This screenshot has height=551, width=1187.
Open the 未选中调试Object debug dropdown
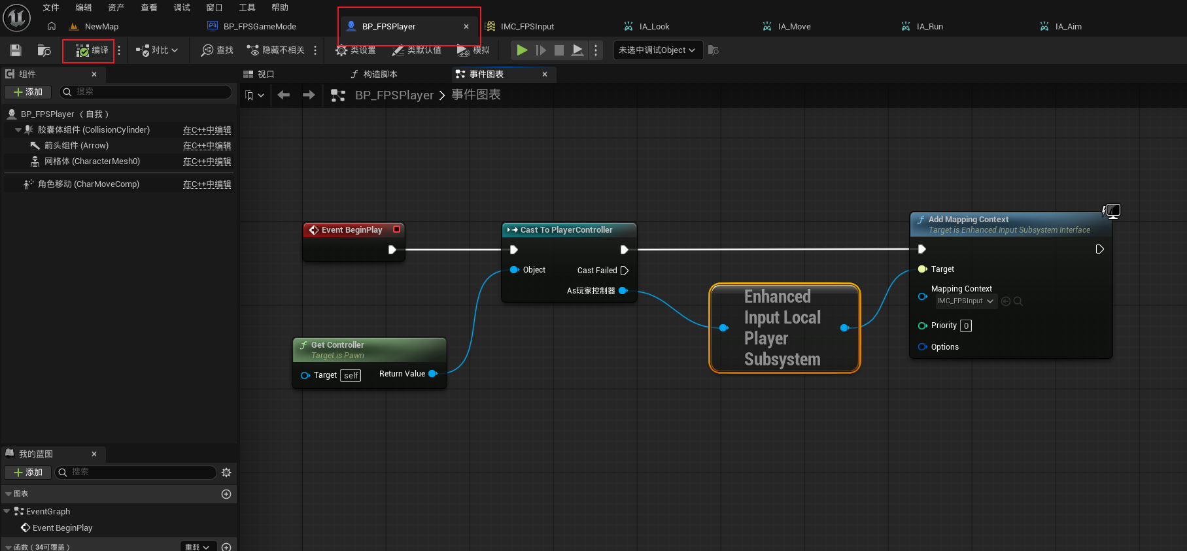pyautogui.click(x=658, y=50)
